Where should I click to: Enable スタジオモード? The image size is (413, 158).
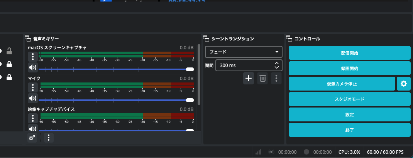[350, 99]
